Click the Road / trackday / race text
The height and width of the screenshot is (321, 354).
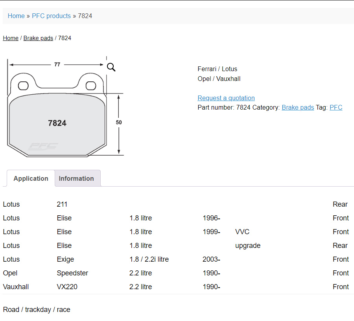tap(37, 310)
